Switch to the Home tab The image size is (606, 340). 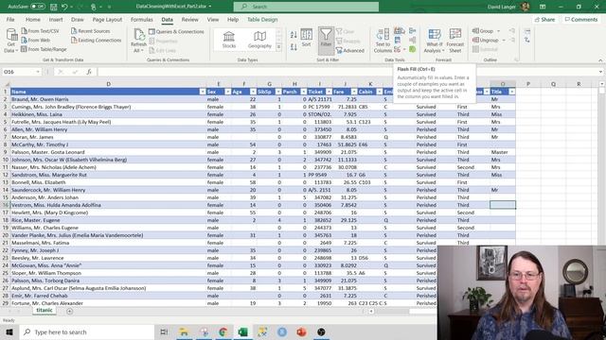point(33,19)
